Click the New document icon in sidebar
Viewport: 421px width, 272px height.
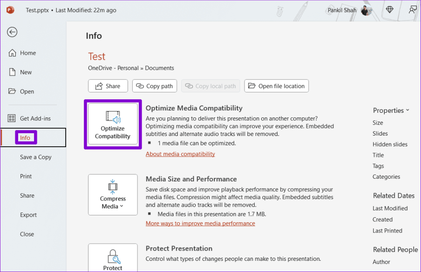pyautogui.click(x=13, y=72)
